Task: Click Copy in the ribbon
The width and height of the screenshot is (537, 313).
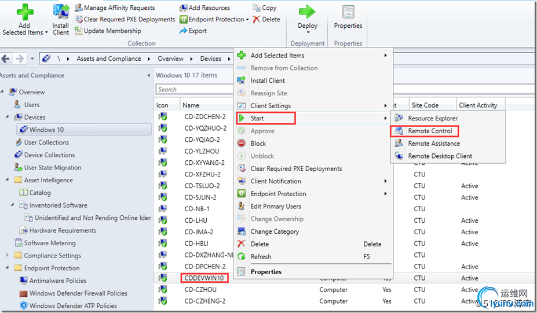Action: (x=264, y=8)
